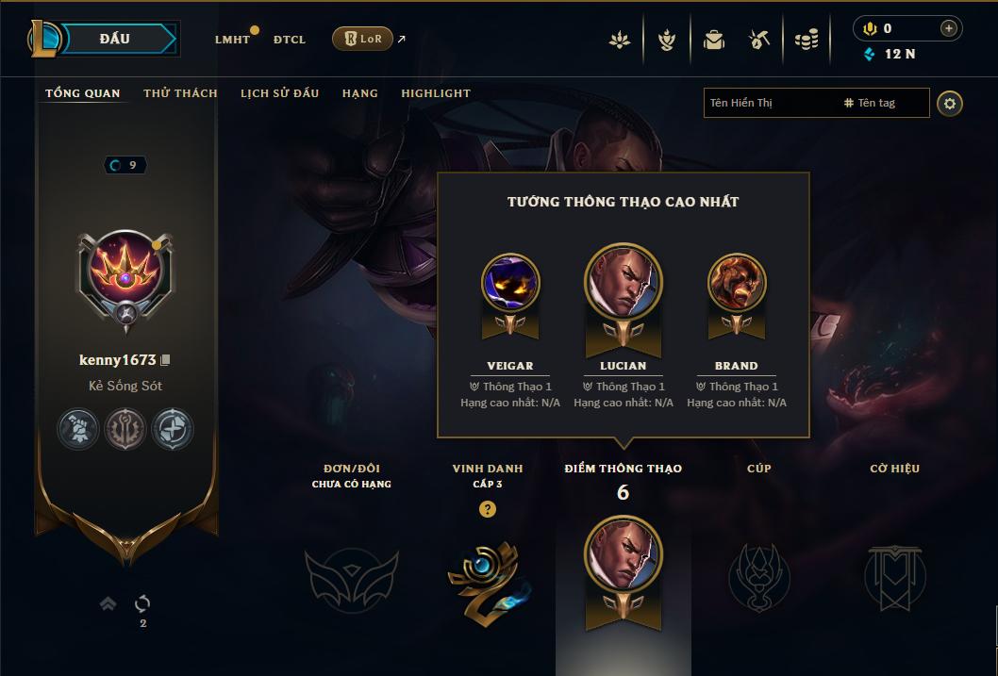Switch to the Lịch Sử Đấu tab
Screen dimensions: 998x676
pyautogui.click(x=279, y=93)
